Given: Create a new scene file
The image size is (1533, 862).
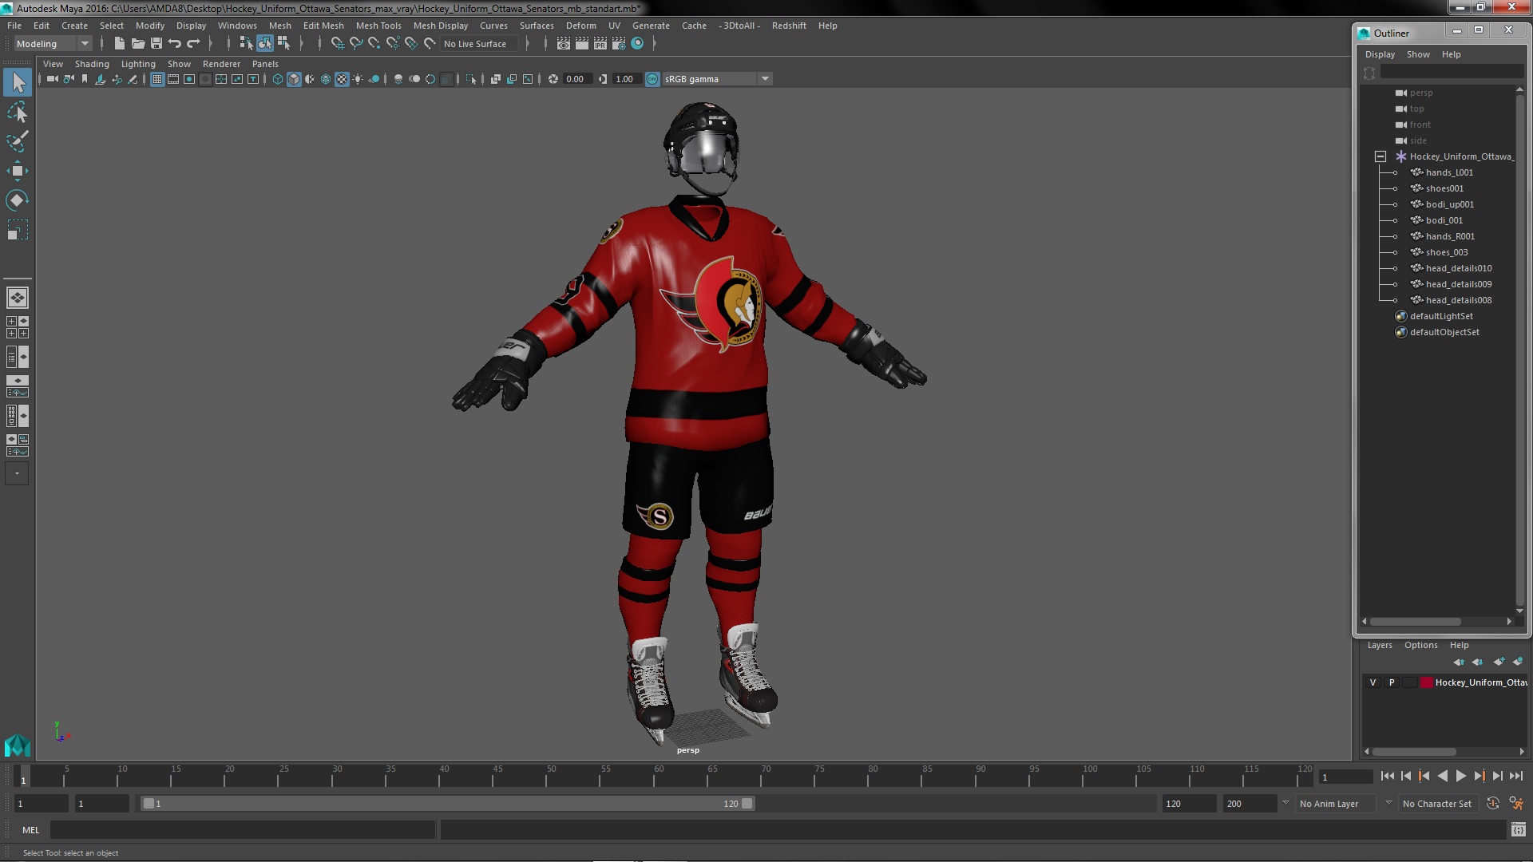Looking at the screenshot, I should pos(119,44).
